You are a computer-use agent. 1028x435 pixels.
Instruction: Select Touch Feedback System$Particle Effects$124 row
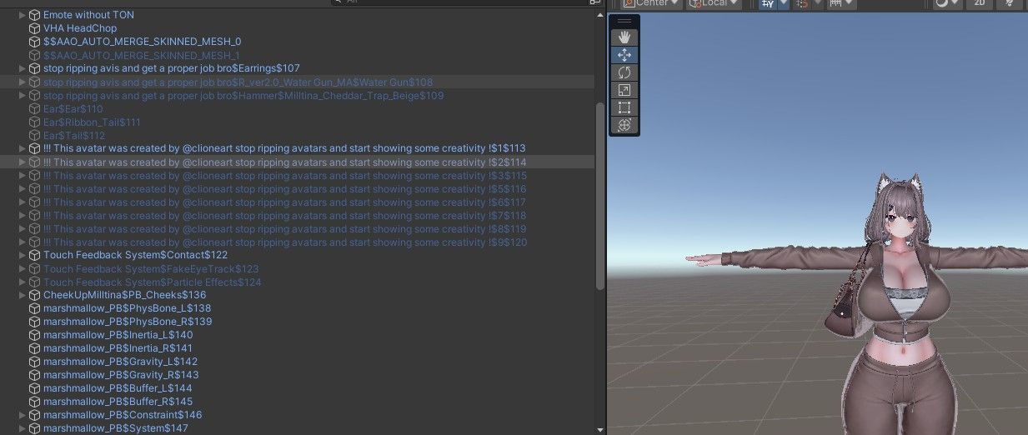point(298,282)
